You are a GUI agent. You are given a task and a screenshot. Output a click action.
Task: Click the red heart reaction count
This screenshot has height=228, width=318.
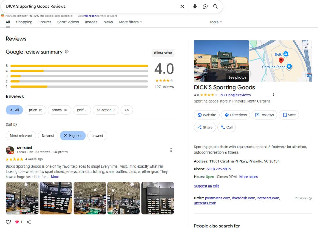point(19,222)
